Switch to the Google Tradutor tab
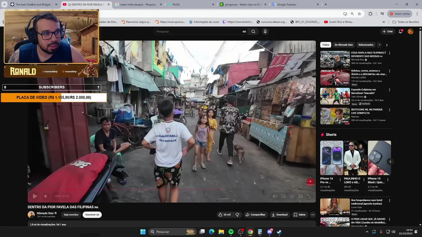This screenshot has width=422, height=237. coord(295,5)
